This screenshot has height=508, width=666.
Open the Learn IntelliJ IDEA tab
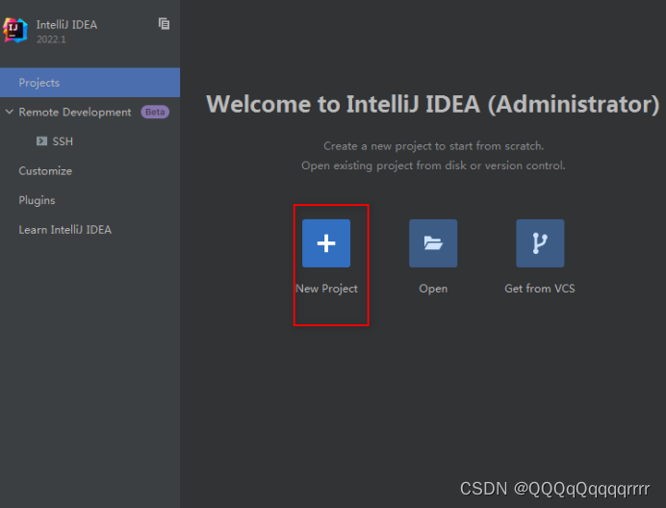click(x=90, y=230)
